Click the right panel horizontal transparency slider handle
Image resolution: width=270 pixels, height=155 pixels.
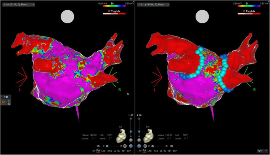point(153,145)
